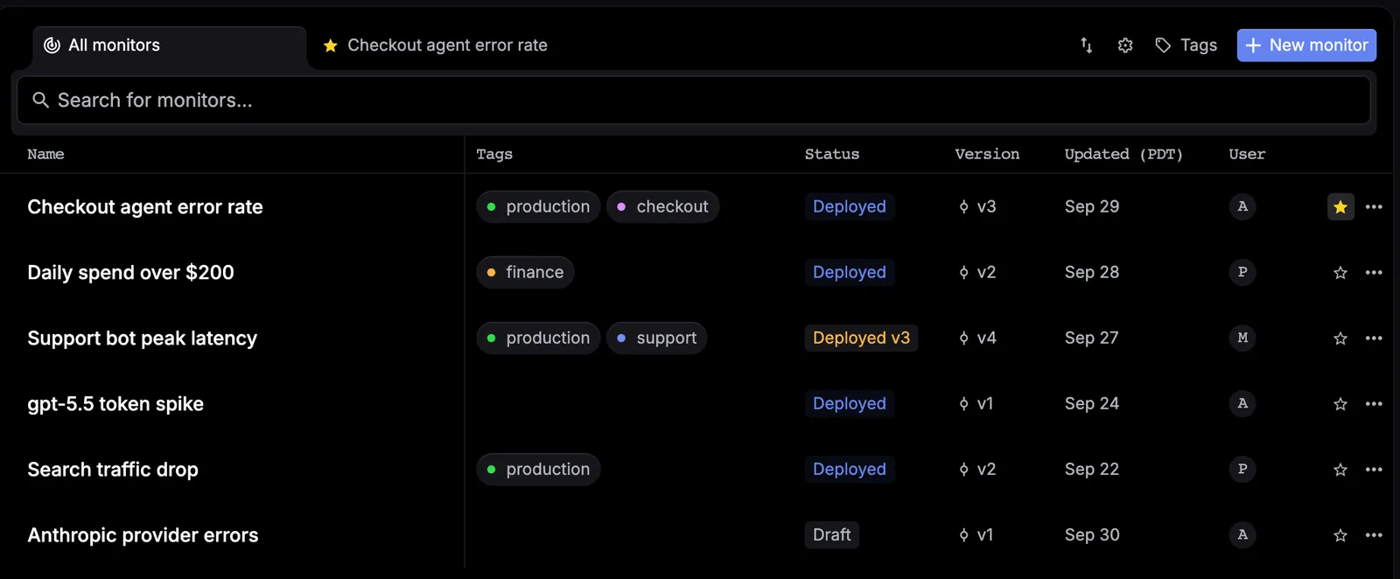Create a New monitor

coord(1306,45)
